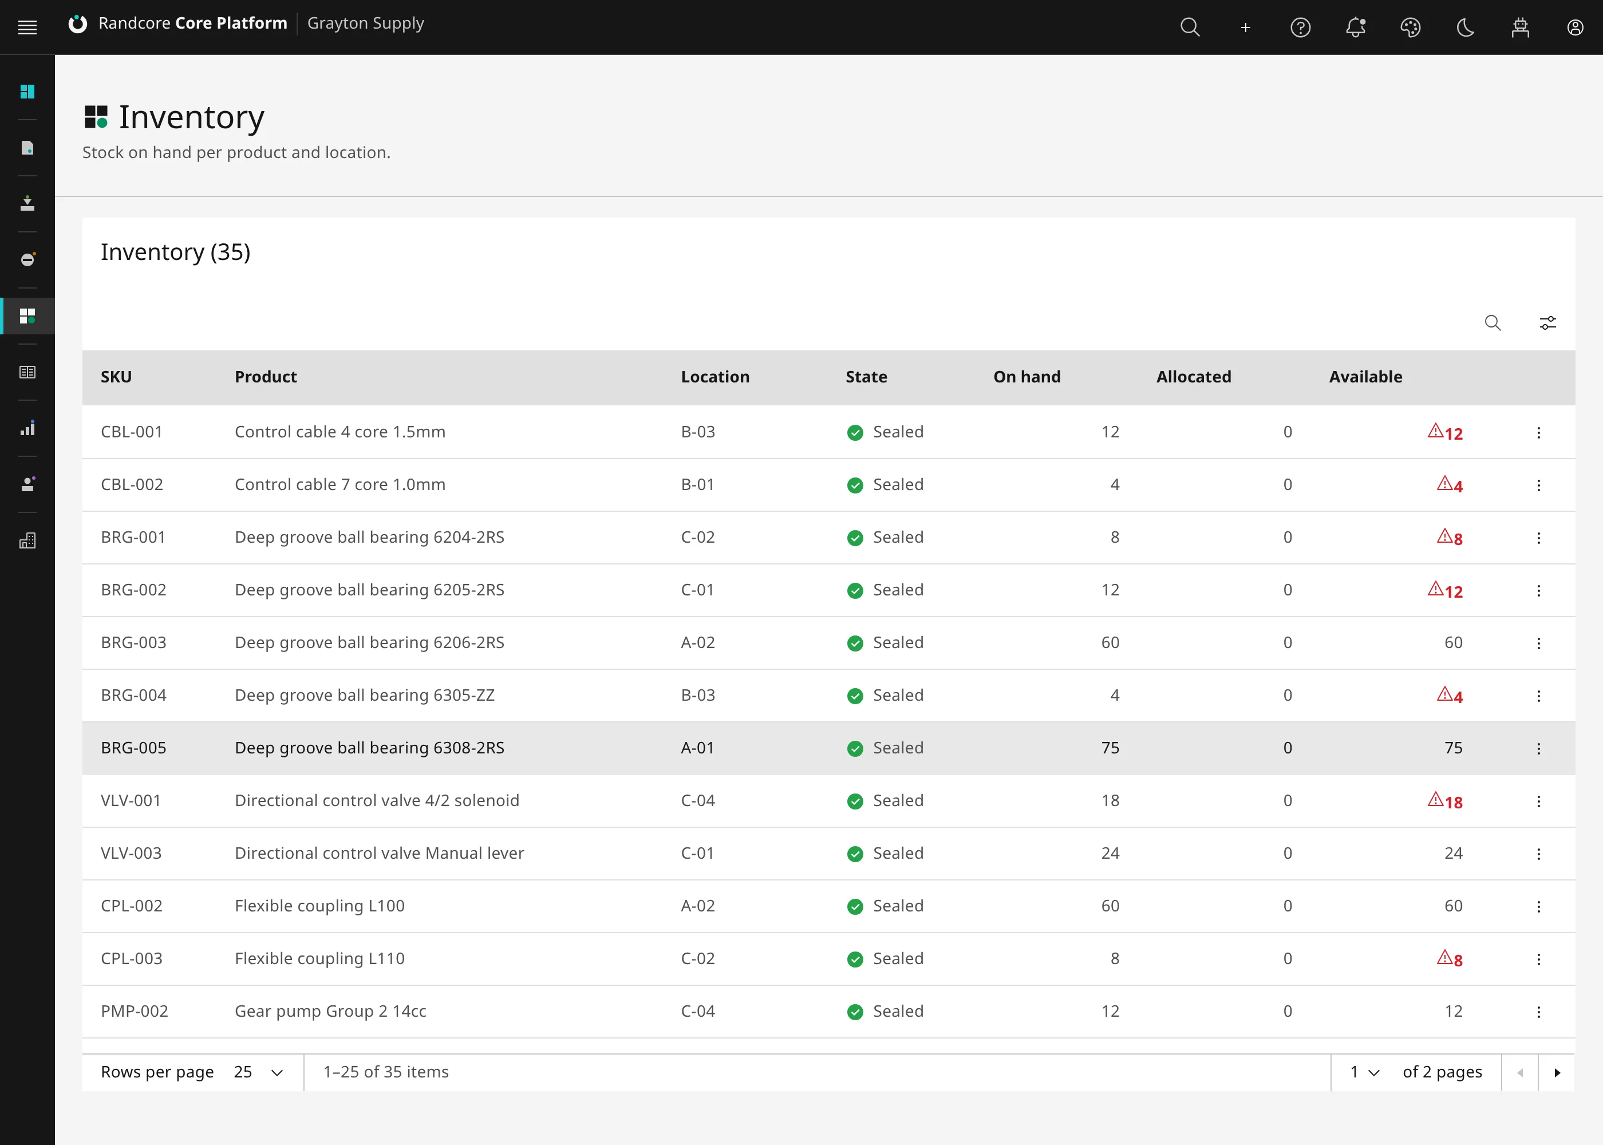This screenshot has height=1145, width=1603.
Task: Click the low stock warning on CBL-001
Action: (1445, 432)
